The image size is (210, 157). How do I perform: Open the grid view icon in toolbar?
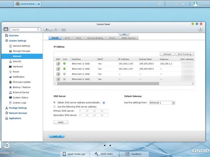pos(63,29)
